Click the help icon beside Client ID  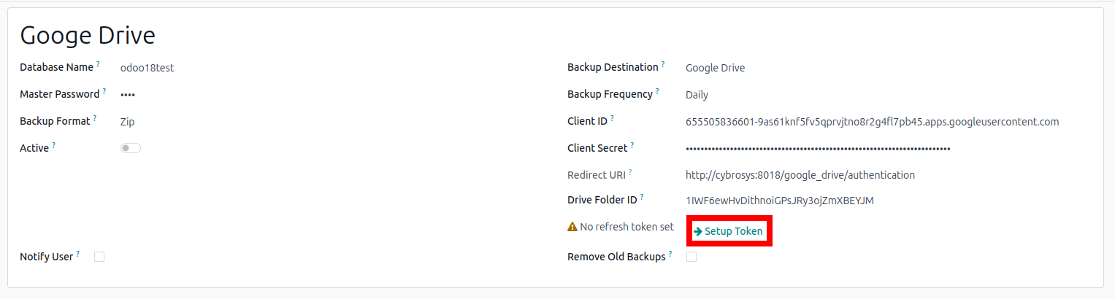click(612, 118)
